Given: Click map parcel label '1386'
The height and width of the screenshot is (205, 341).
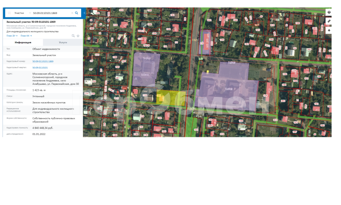Looking at the screenshot, I should pyautogui.click(x=115, y=135).
